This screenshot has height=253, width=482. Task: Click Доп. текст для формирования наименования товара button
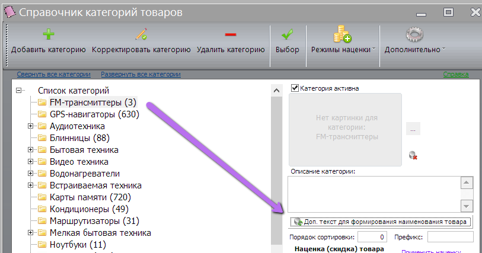pyautogui.click(x=380, y=222)
